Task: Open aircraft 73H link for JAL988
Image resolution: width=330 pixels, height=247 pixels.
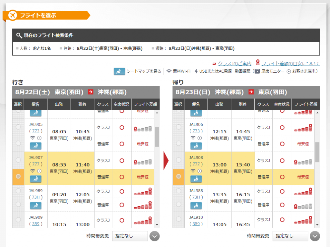Action: click(196, 197)
